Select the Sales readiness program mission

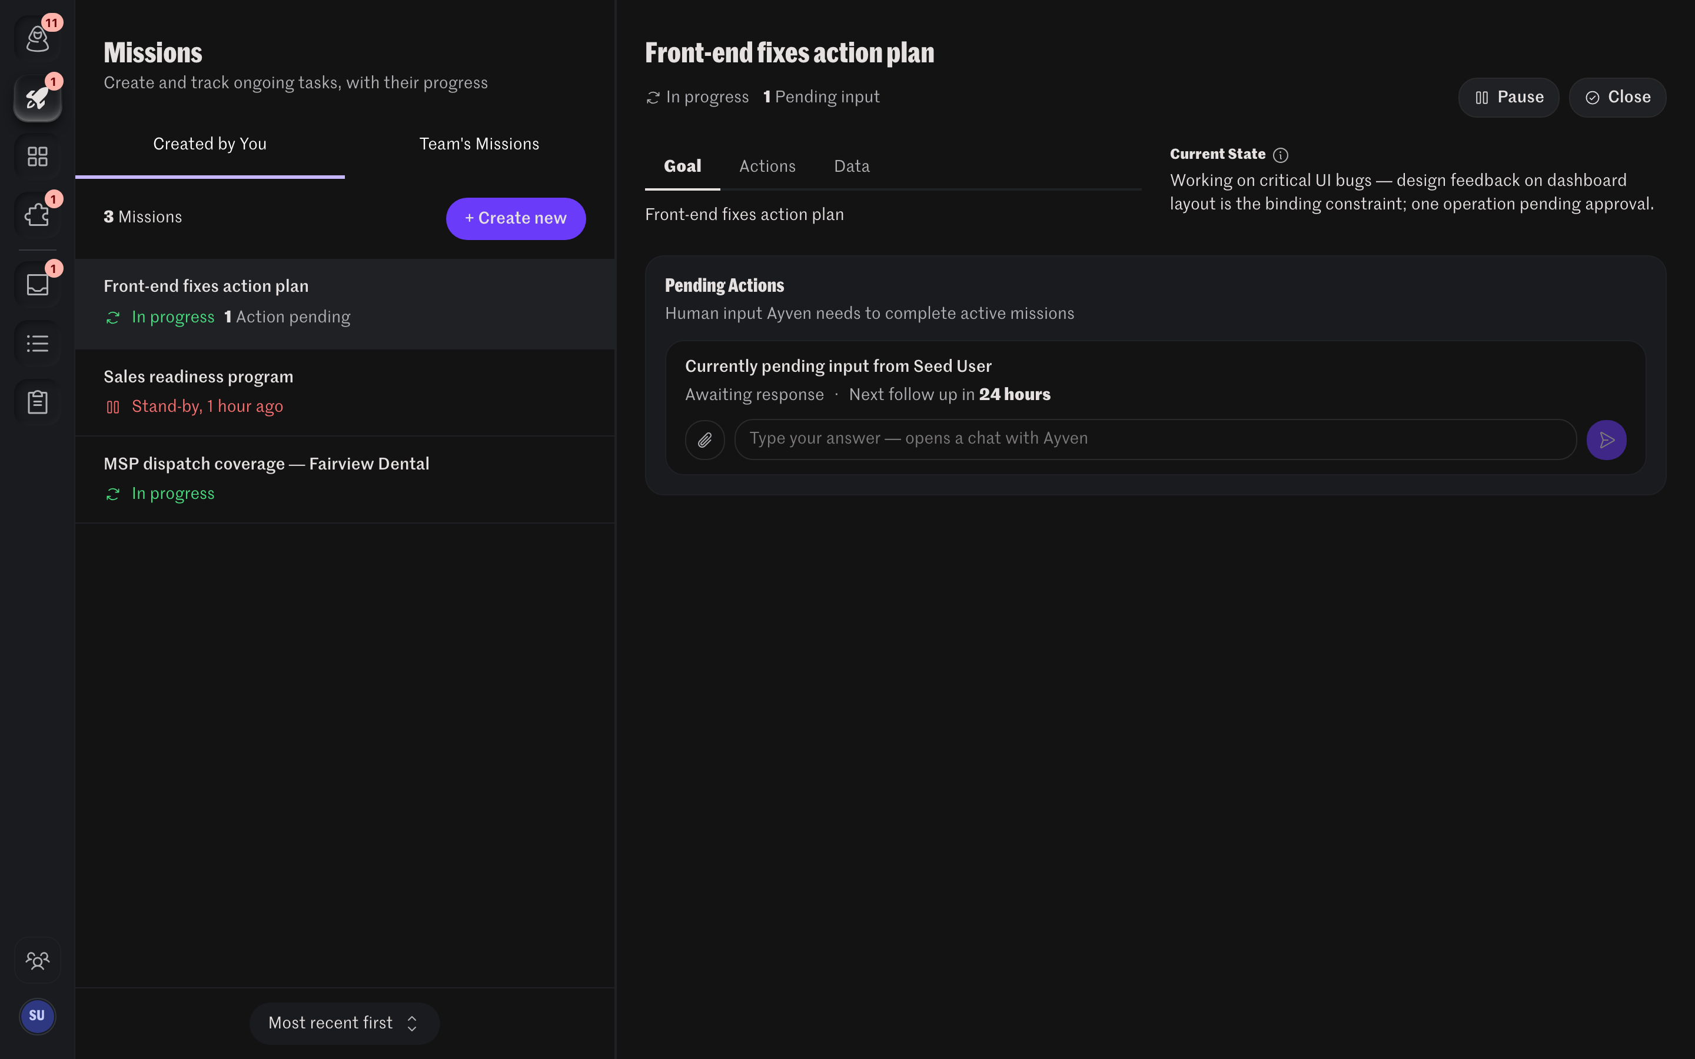coord(345,393)
